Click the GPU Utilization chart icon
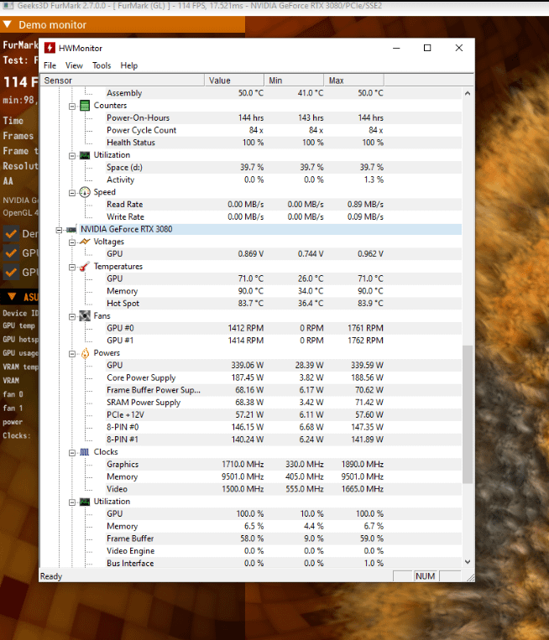The height and width of the screenshot is (640, 549). [x=85, y=502]
